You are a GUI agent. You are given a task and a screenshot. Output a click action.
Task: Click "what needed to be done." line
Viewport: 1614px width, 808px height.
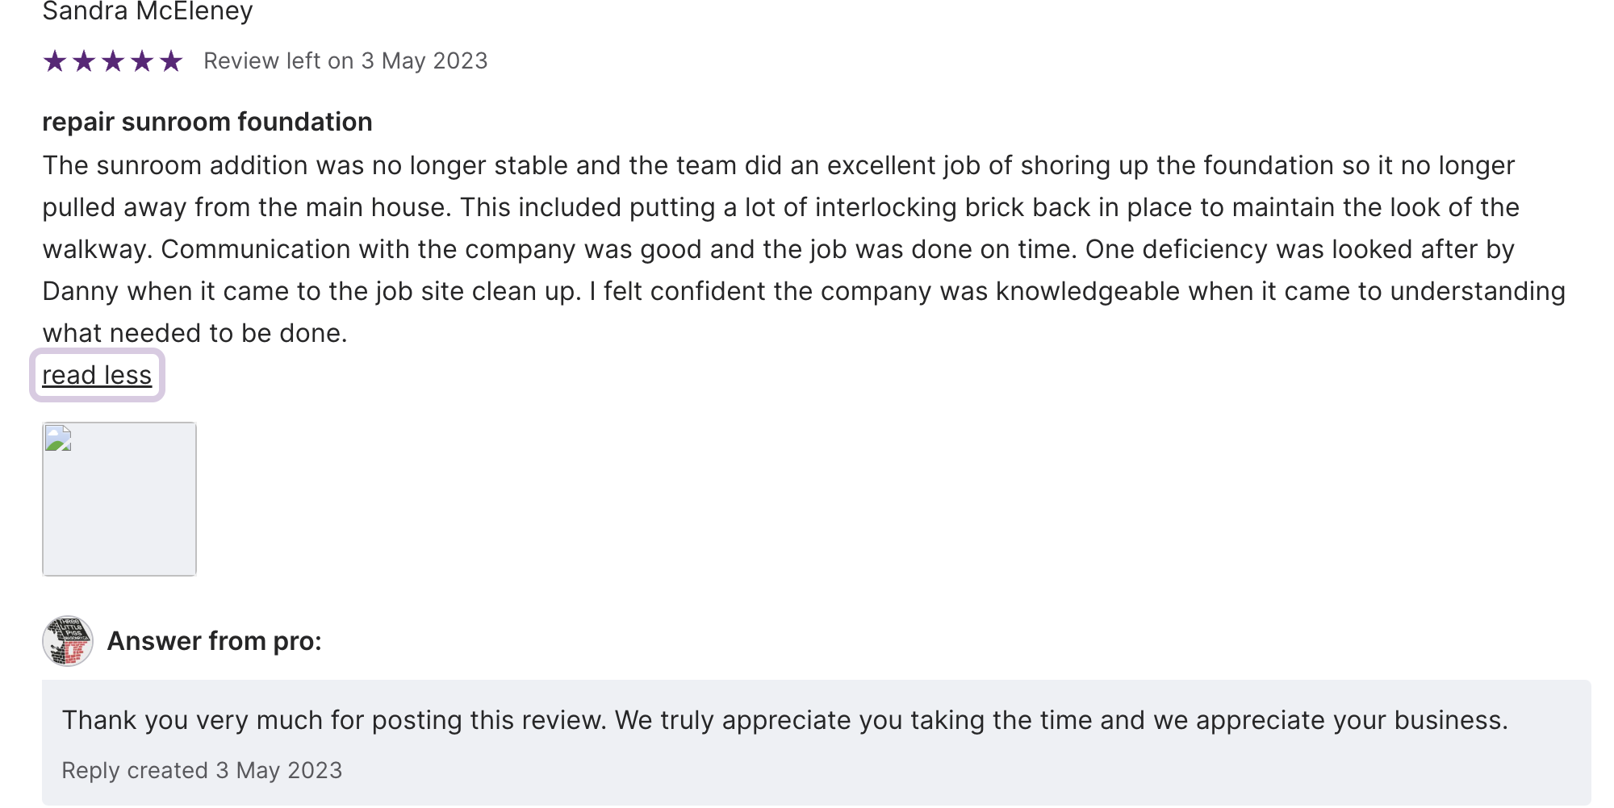click(x=194, y=333)
